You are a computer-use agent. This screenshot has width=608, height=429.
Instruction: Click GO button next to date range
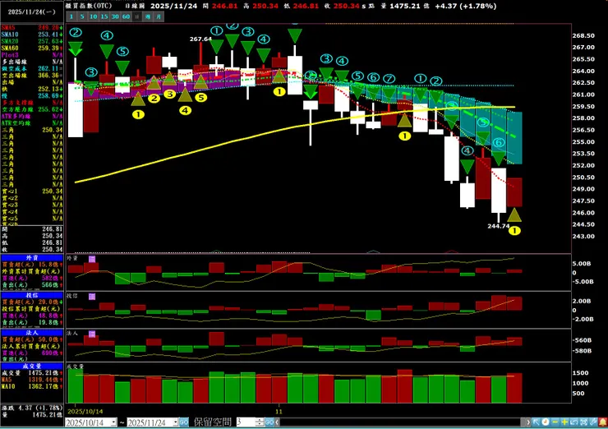tap(184, 422)
